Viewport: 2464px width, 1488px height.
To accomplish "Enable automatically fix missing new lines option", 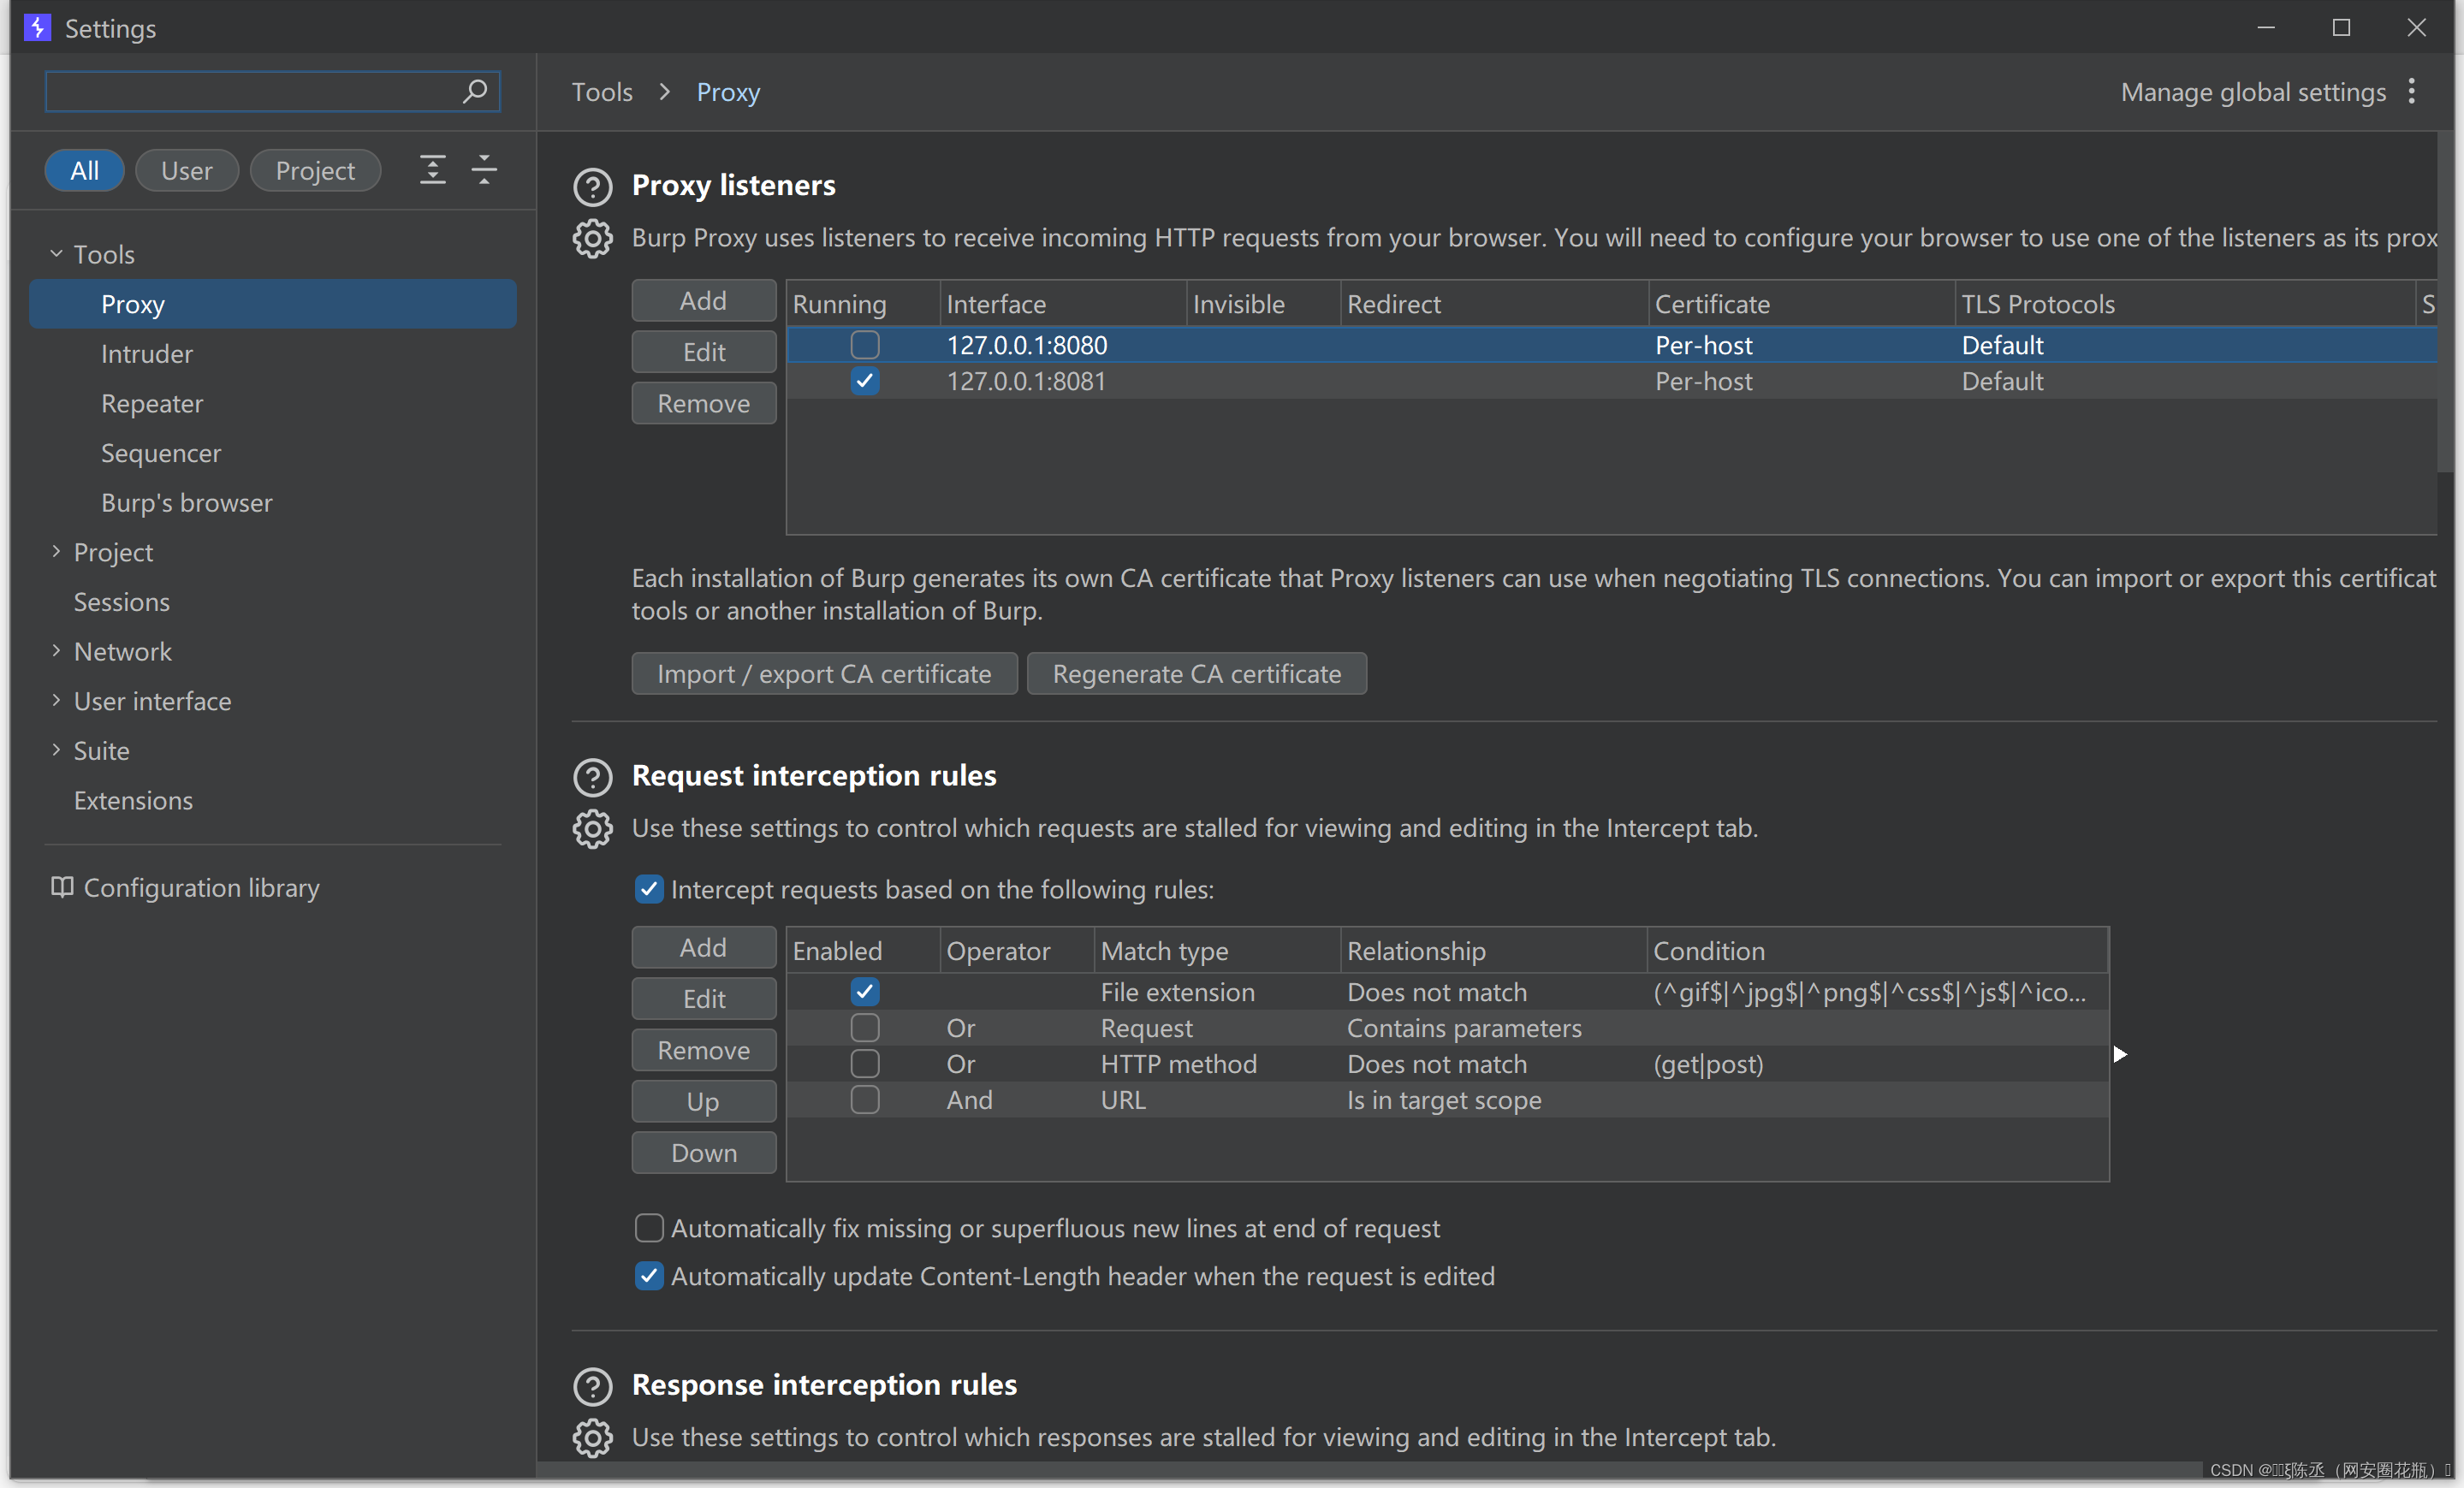I will coord(649,1228).
